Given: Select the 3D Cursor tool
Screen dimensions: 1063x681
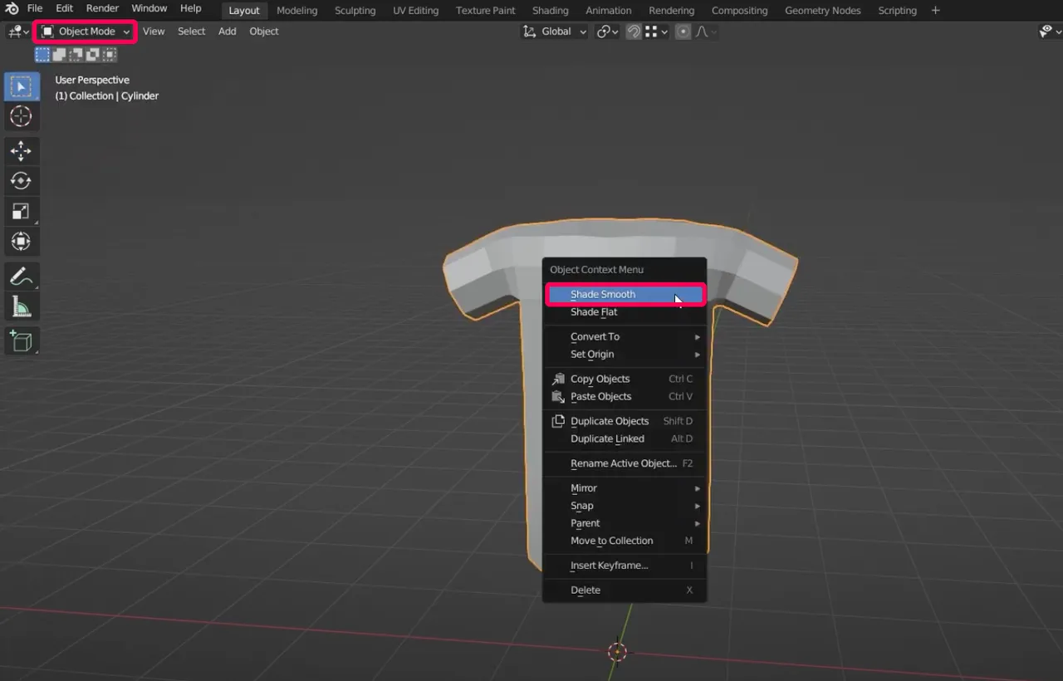Looking at the screenshot, I should tap(22, 116).
